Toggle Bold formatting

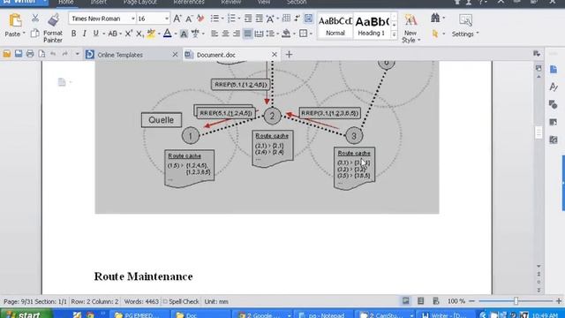click(x=73, y=34)
